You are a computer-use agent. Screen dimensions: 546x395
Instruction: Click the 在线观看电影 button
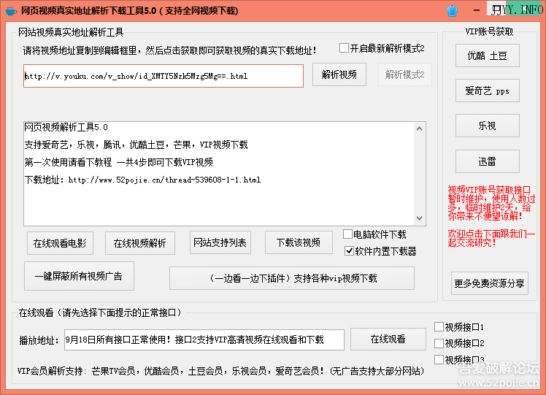click(60, 243)
